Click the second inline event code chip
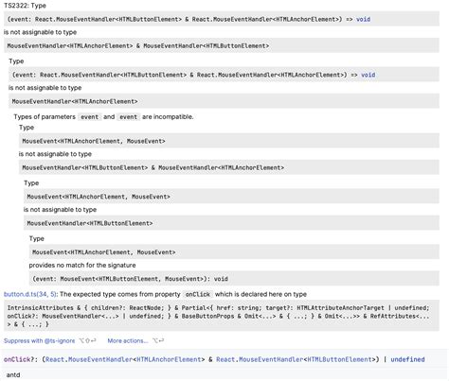Image resolution: width=449 pixels, height=381 pixels. [x=128, y=117]
